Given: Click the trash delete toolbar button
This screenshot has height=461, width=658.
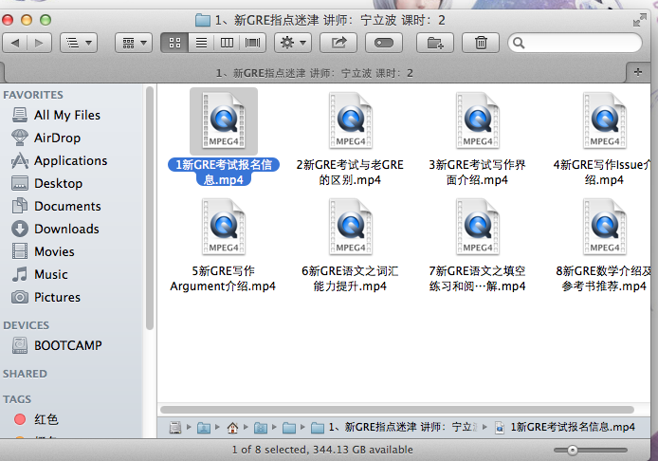Looking at the screenshot, I should 481,43.
